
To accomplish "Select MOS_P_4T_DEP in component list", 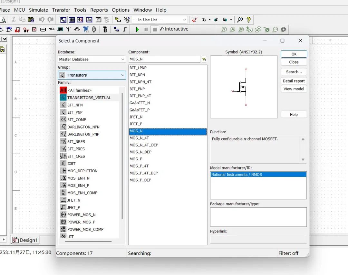I will pyautogui.click(x=168, y=173).
